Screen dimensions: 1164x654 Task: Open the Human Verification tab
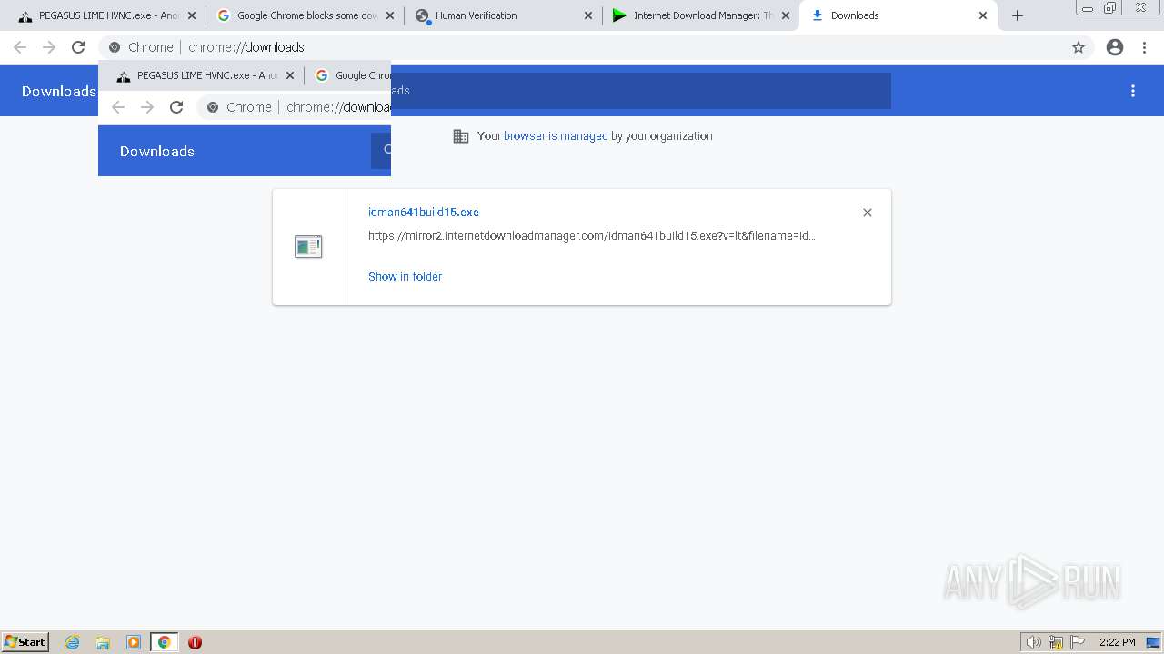(x=500, y=15)
